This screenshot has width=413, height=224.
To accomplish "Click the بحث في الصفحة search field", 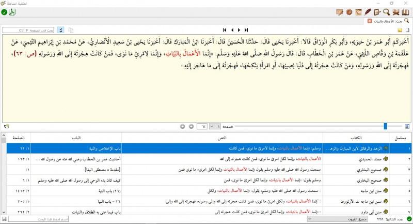I will pyautogui.click(x=28, y=31).
